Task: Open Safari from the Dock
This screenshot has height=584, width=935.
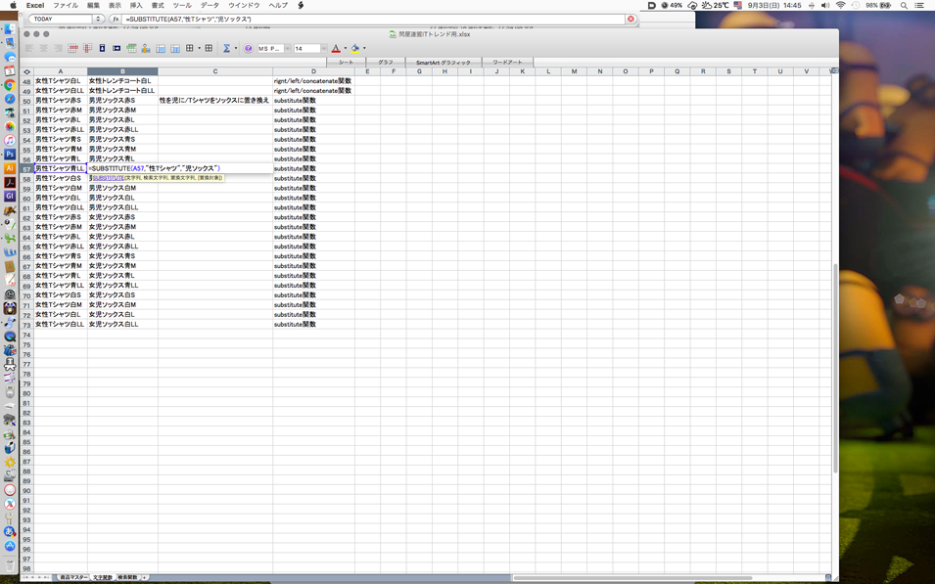Action: point(10,99)
